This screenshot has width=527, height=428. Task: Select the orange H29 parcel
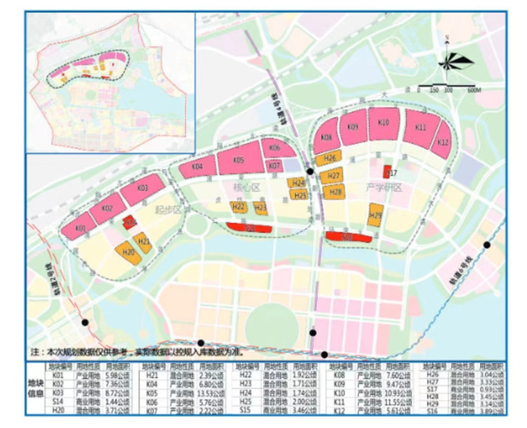pyautogui.click(x=375, y=216)
